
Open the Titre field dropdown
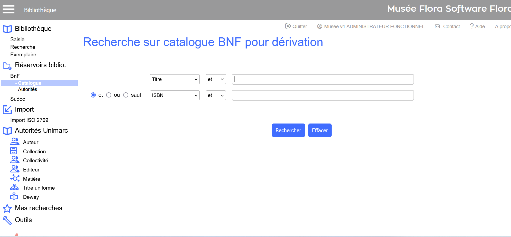(175, 79)
